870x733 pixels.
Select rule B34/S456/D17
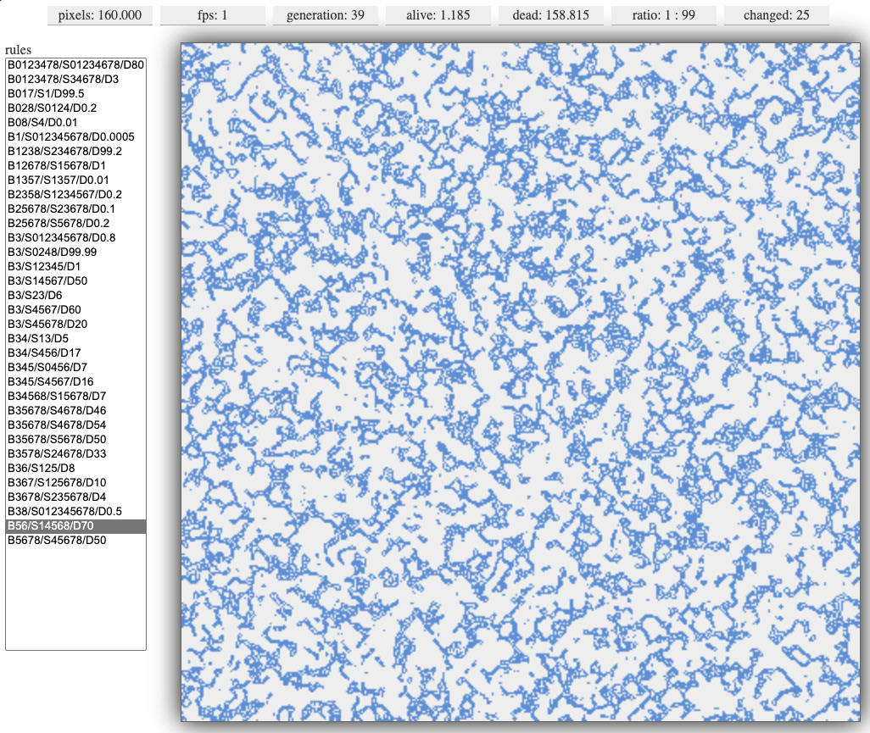(76, 353)
